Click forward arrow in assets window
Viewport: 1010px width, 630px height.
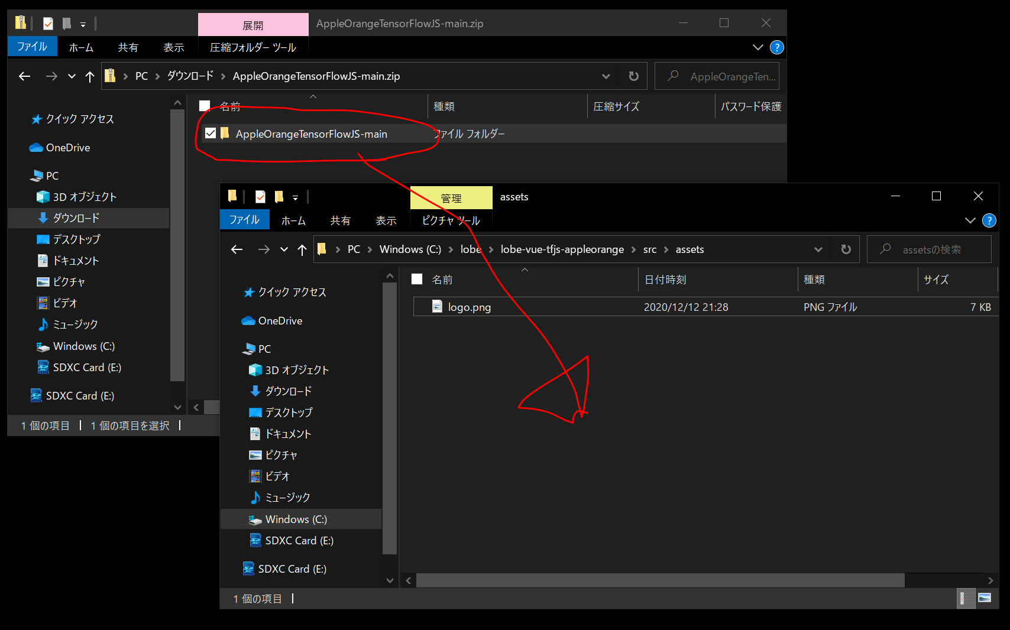click(264, 249)
